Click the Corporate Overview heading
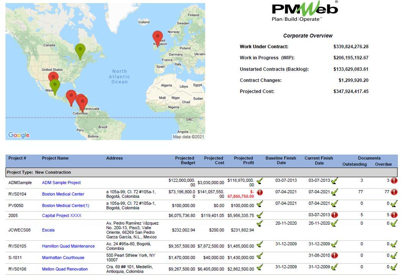 [x=308, y=35]
